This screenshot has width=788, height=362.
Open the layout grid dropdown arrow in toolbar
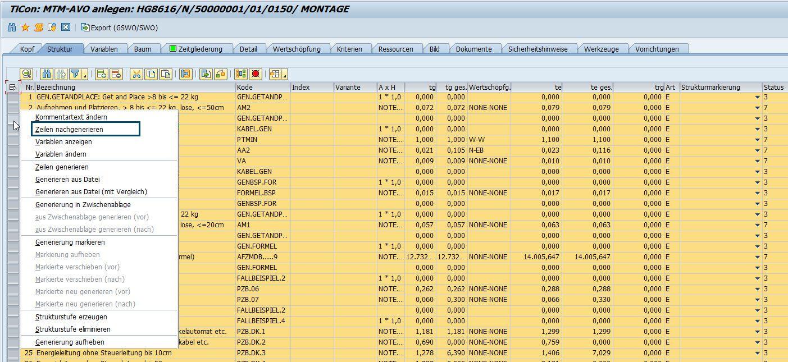tap(284, 75)
